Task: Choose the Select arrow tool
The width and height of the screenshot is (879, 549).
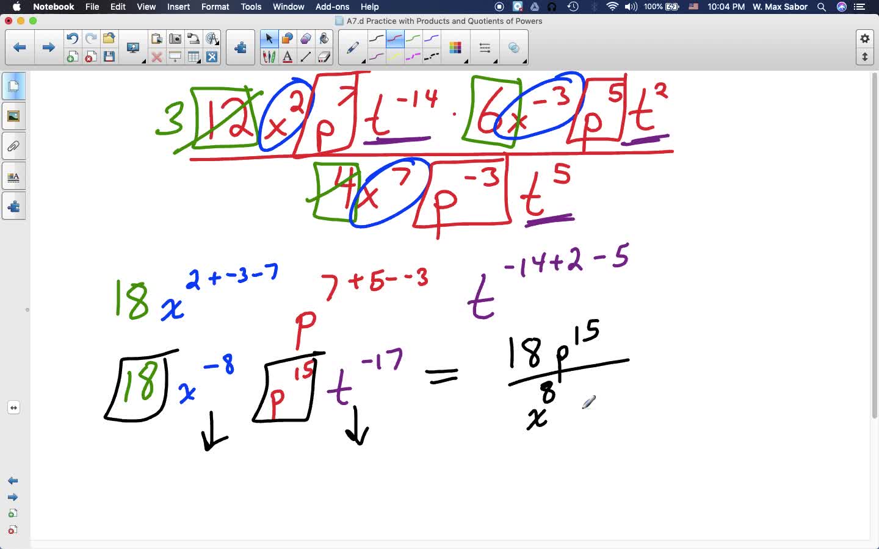Action: pyautogui.click(x=269, y=38)
